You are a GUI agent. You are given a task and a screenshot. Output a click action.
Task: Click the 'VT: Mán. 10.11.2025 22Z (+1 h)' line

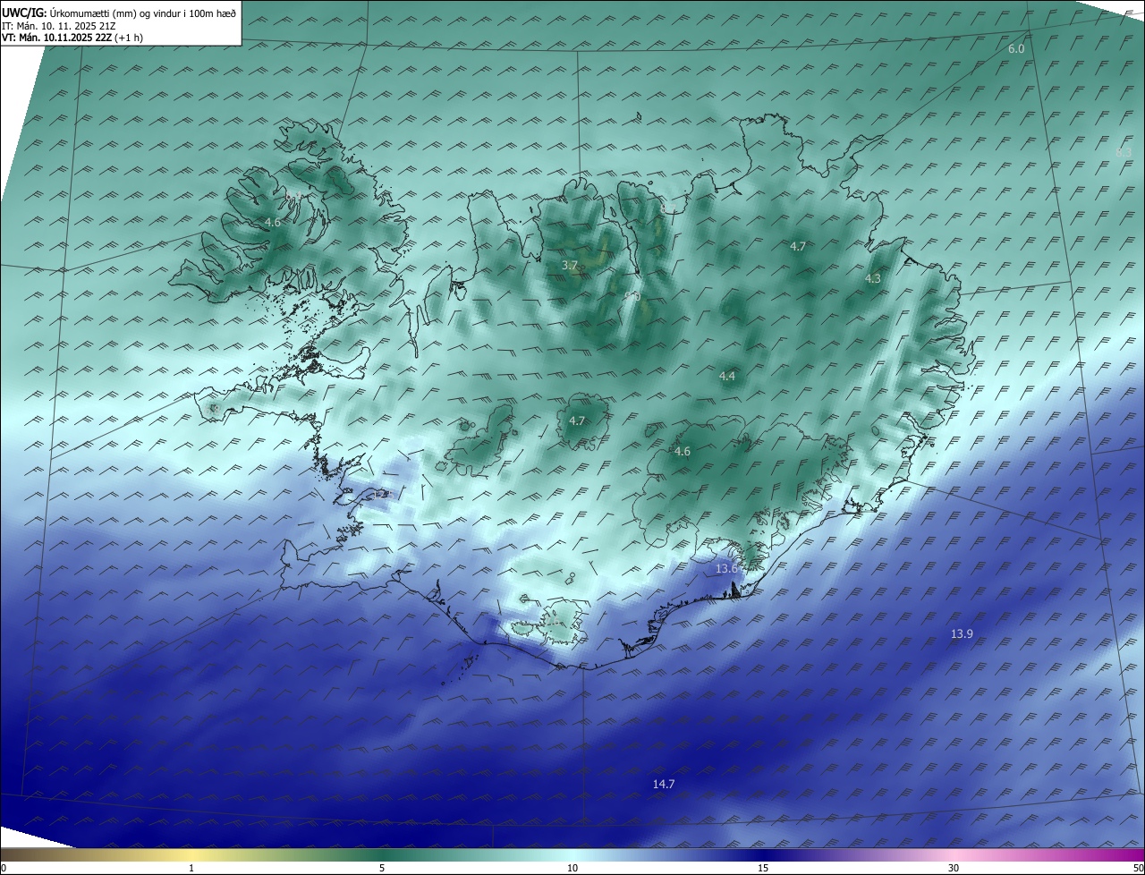click(72, 38)
